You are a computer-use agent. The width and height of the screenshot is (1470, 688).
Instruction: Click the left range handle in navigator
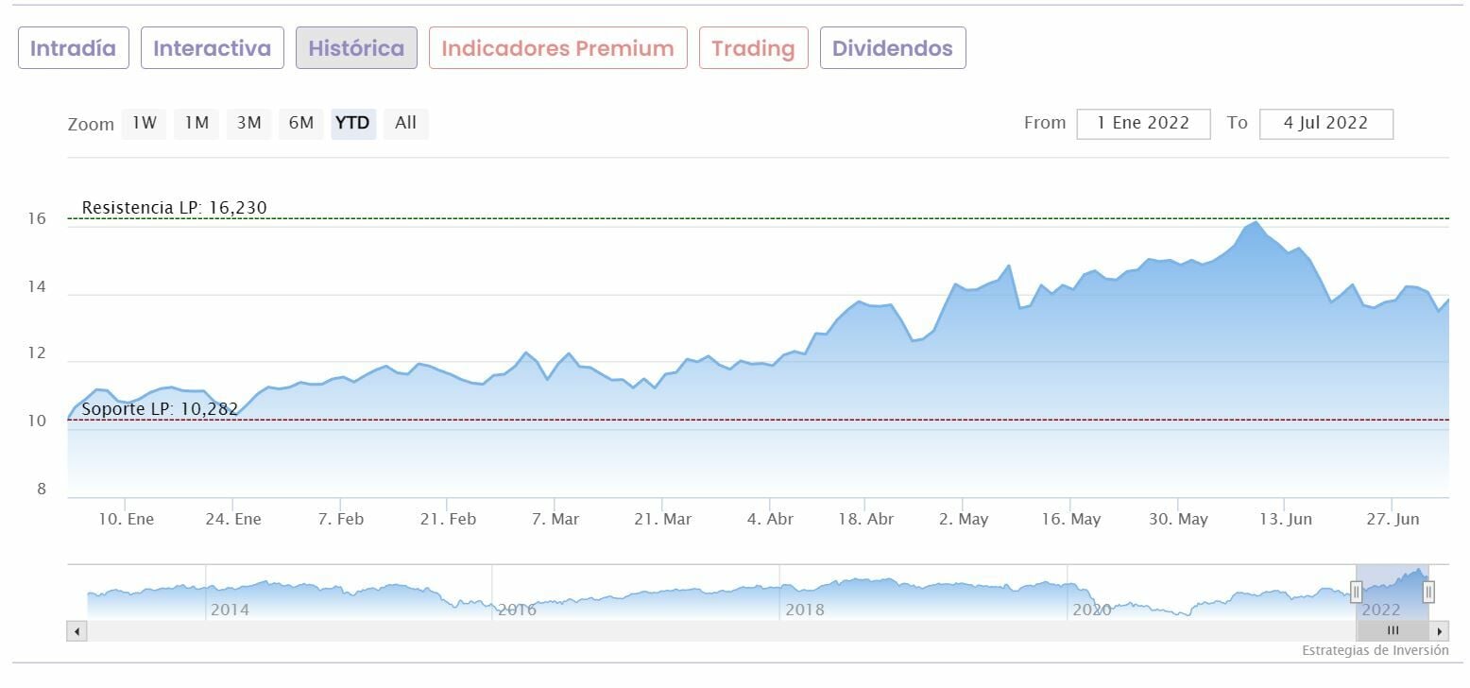pyautogui.click(x=1356, y=593)
